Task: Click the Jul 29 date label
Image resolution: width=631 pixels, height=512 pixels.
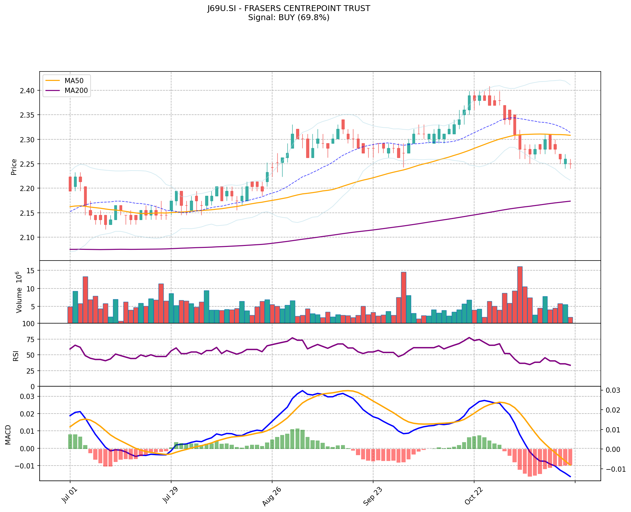Action: (170, 495)
